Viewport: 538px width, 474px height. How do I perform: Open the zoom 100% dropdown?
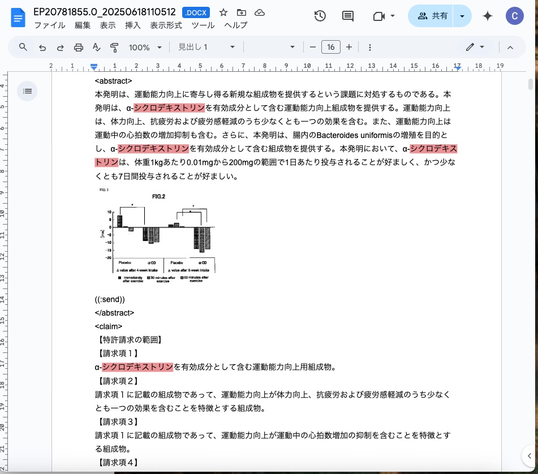145,48
